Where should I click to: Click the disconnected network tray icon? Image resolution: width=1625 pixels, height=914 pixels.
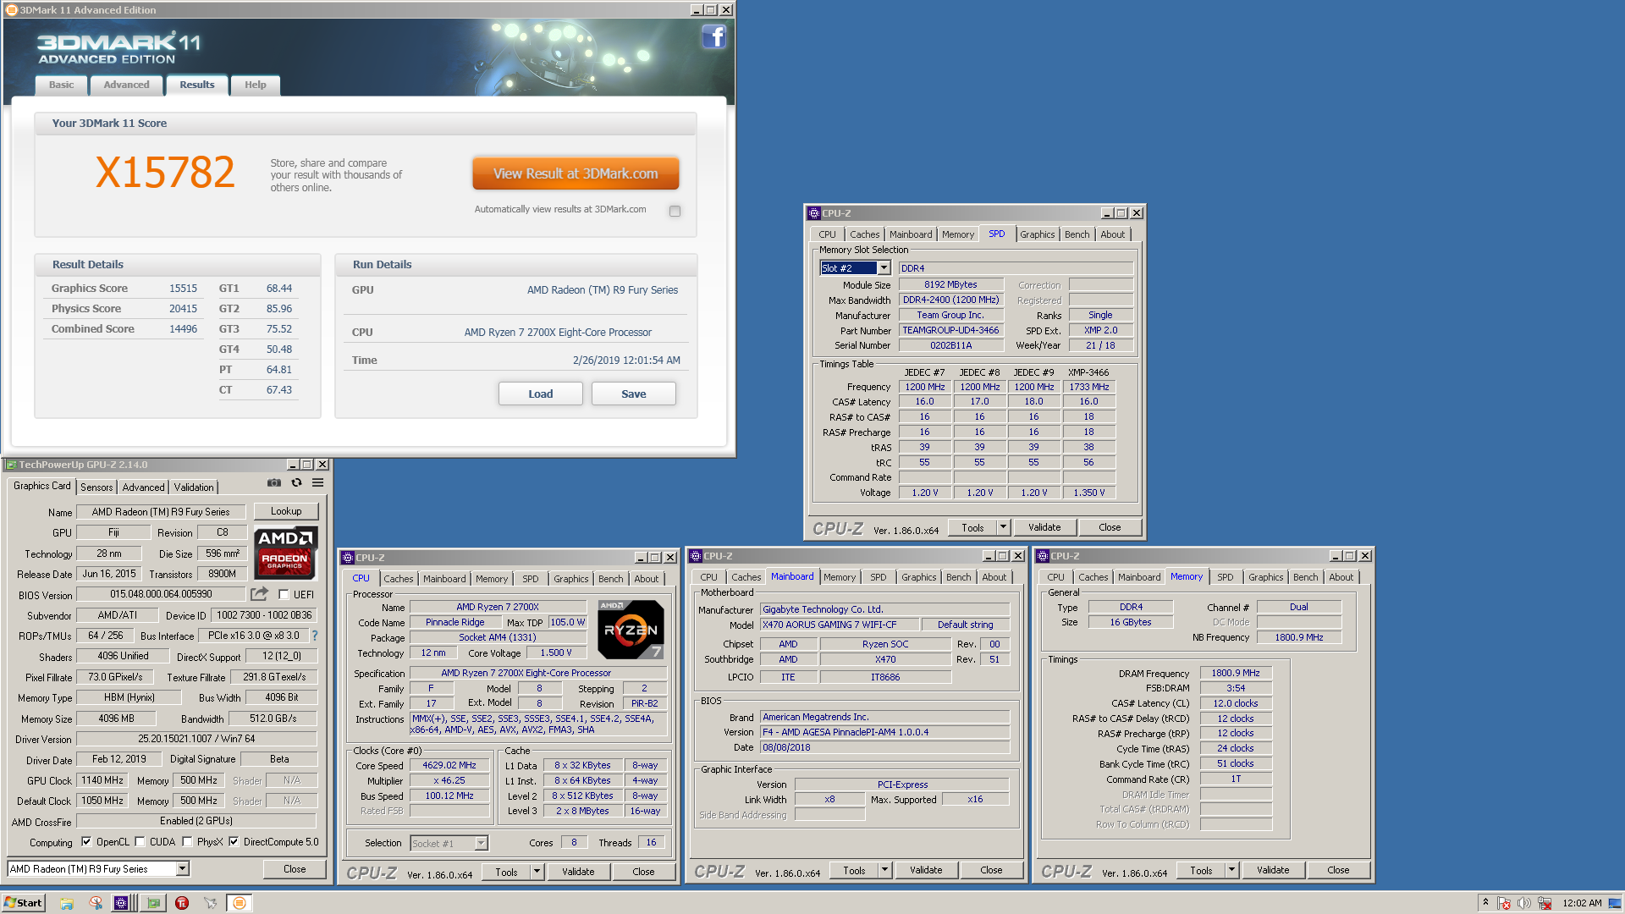(1545, 903)
